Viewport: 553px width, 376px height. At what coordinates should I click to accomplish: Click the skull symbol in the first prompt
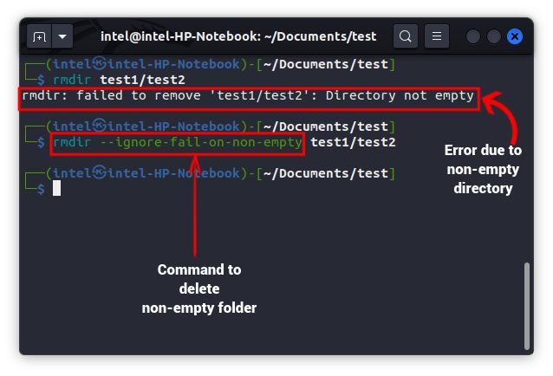pyautogui.click(x=100, y=65)
